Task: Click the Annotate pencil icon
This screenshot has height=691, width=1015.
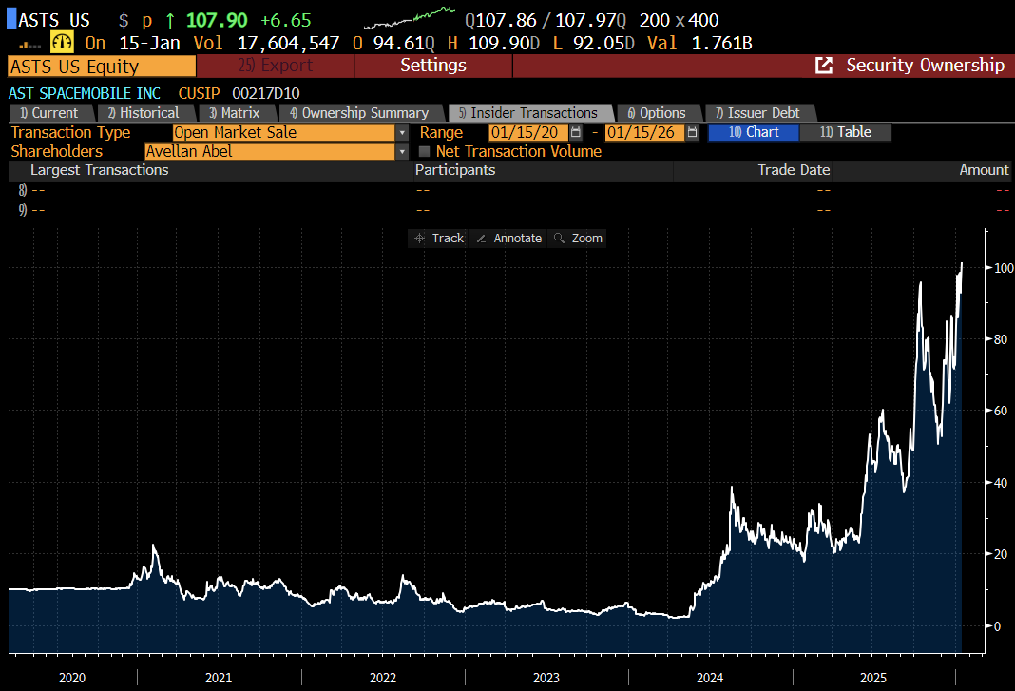Action: point(481,239)
